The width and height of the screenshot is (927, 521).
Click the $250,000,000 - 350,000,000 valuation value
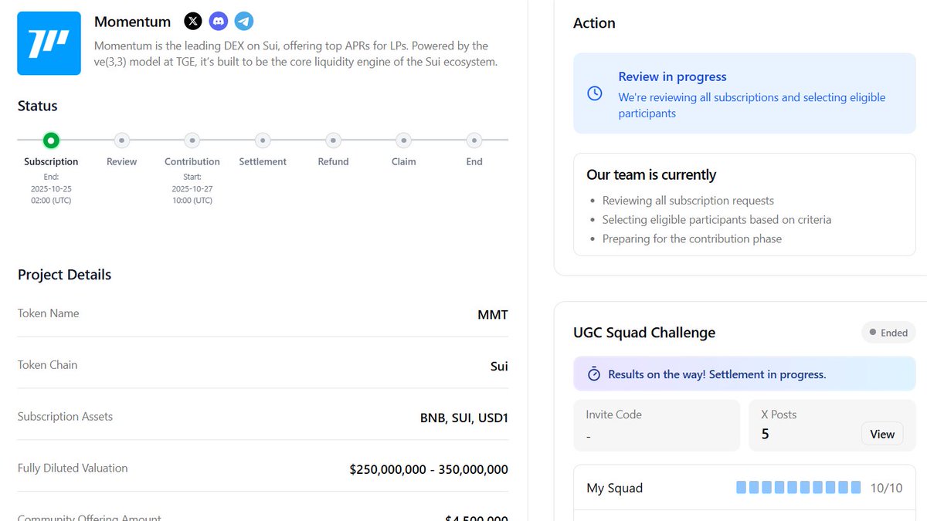click(x=429, y=469)
